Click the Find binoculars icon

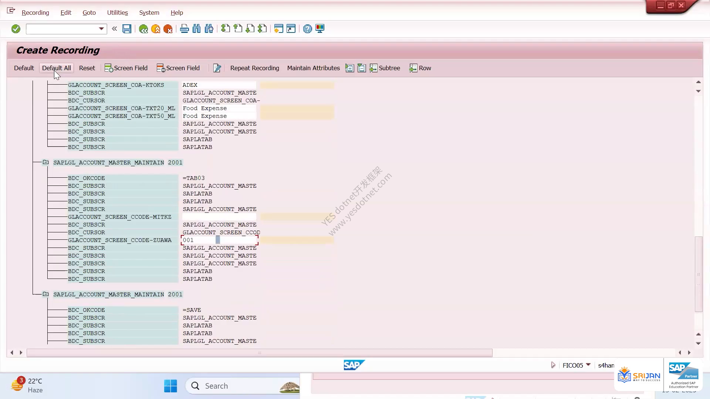tap(197, 29)
